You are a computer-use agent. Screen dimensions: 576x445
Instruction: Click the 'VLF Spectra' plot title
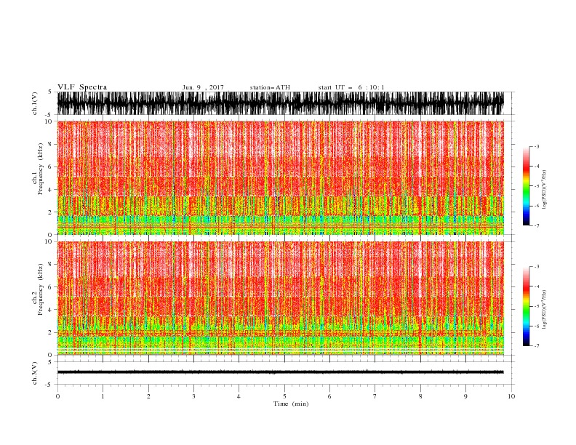(x=82, y=87)
